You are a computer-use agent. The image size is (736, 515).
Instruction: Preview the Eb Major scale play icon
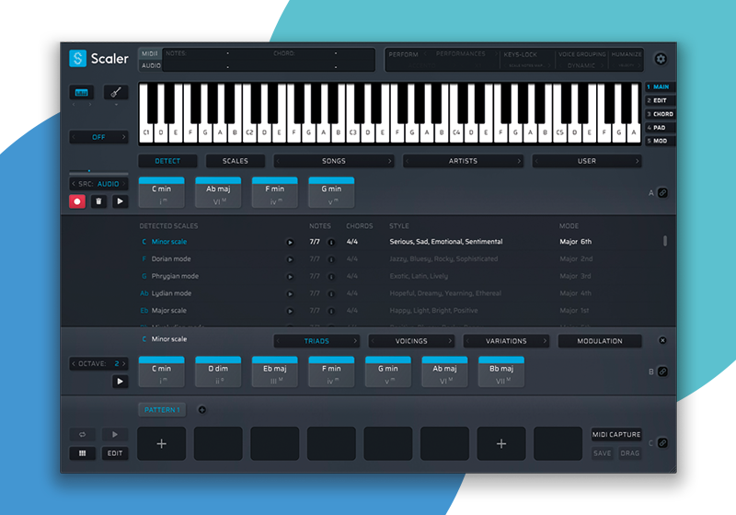pyautogui.click(x=290, y=311)
